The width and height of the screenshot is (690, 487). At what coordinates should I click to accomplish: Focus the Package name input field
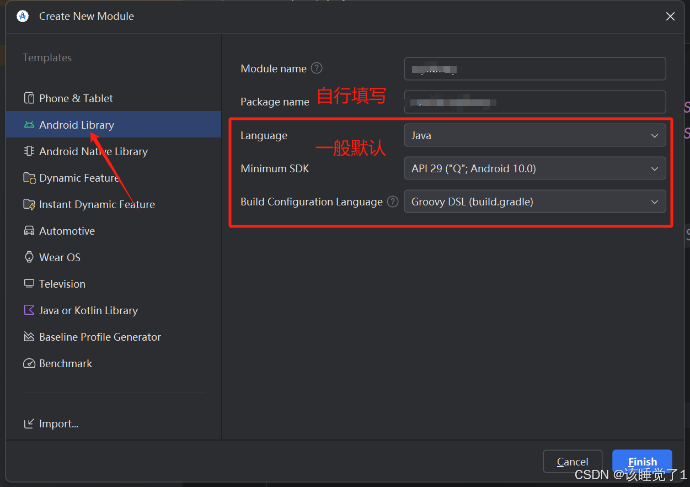(535, 102)
